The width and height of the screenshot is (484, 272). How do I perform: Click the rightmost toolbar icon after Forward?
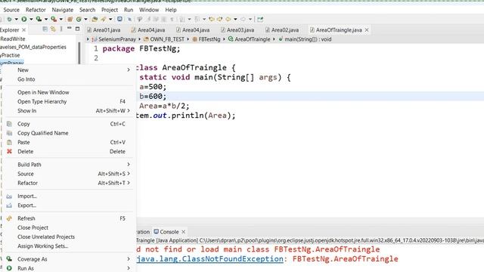tap(260, 19)
